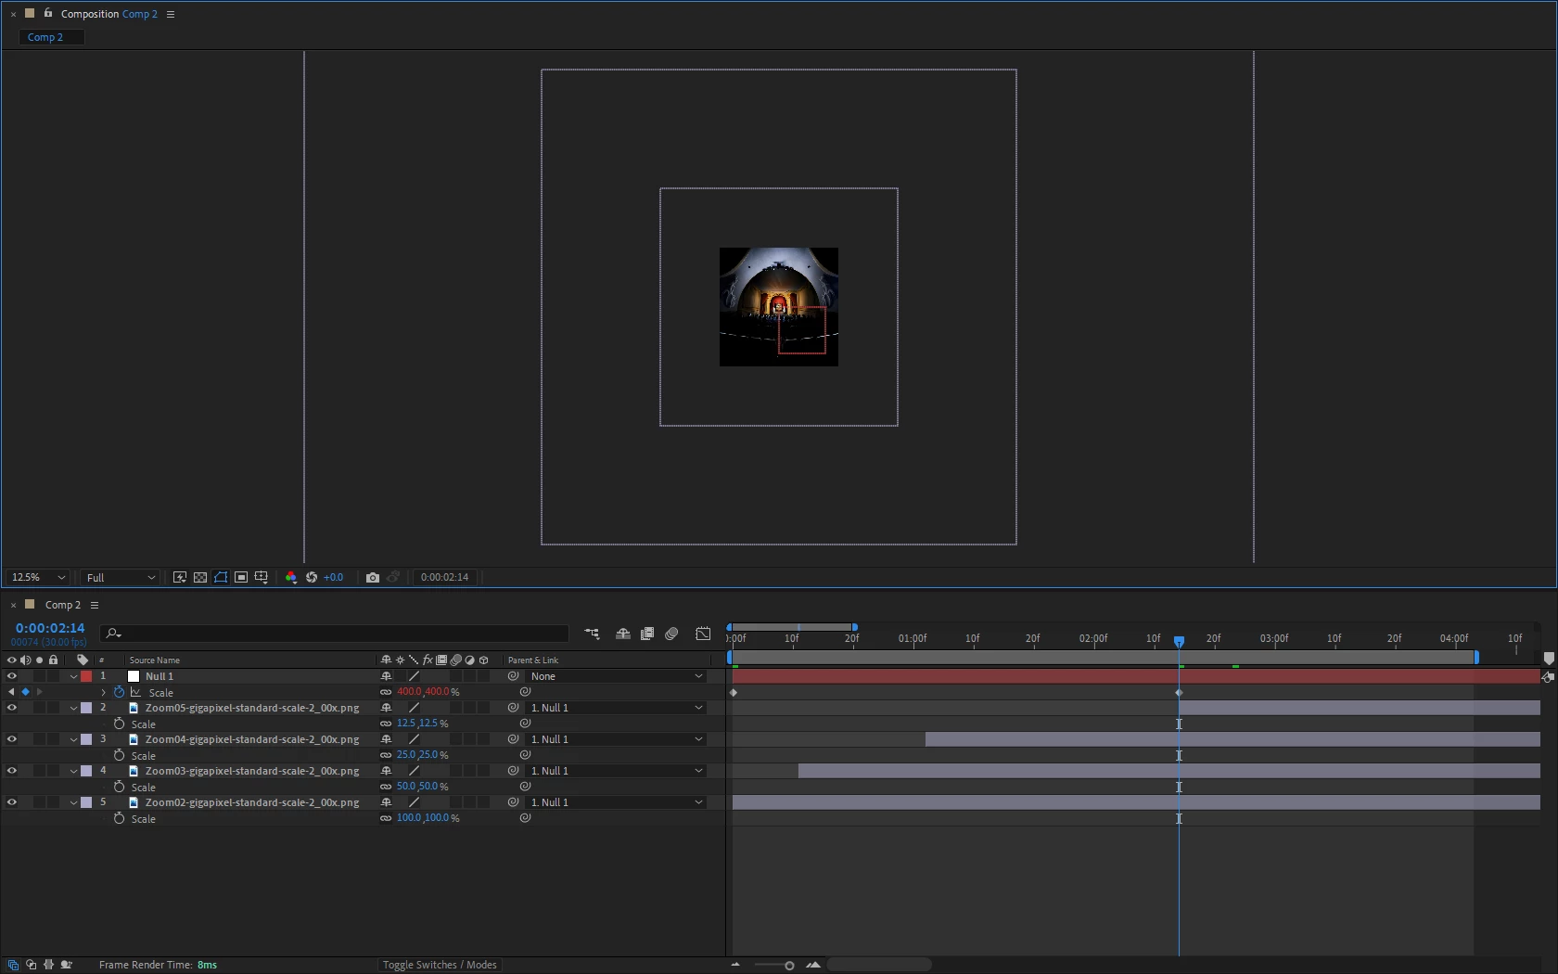Hide the Zoom05-gigapixel layer eye
The height and width of the screenshot is (974, 1558).
pyautogui.click(x=12, y=708)
